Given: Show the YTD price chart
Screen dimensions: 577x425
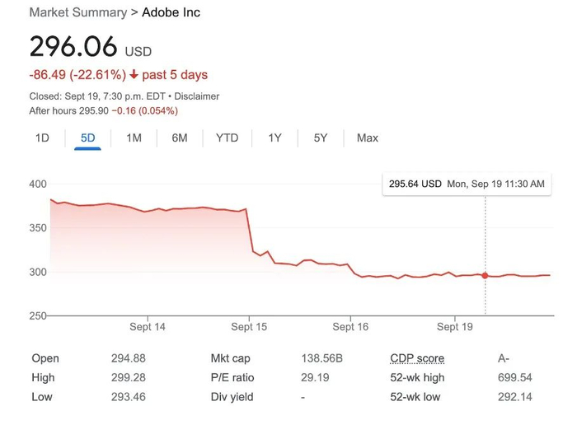Looking at the screenshot, I should coord(227,138).
